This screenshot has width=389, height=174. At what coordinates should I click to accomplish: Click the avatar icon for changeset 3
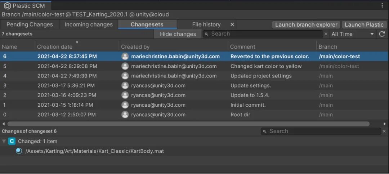[125, 85]
